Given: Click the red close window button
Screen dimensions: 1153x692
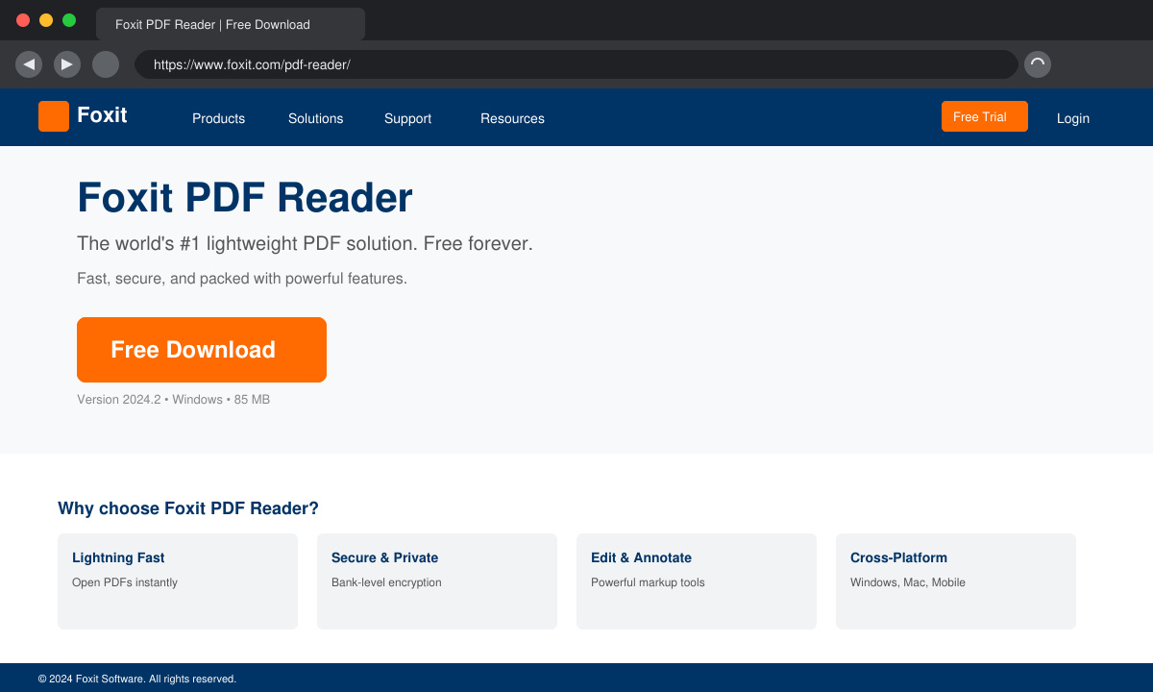Looking at the screenshot, I should pyautogui.click(x=23, y=20).
